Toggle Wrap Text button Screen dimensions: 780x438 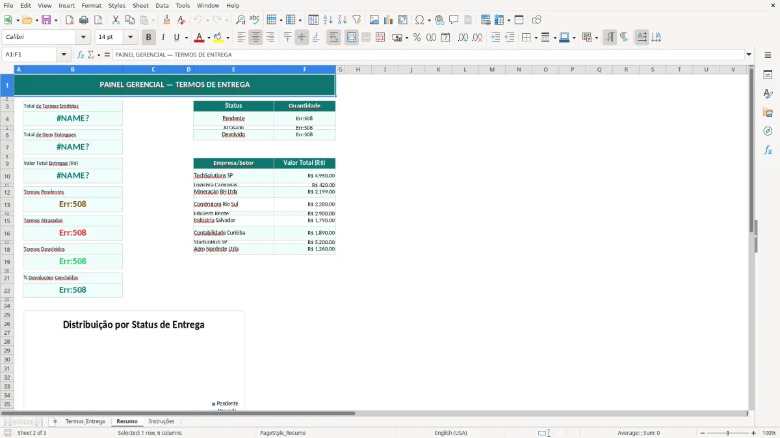pos(334,38)
